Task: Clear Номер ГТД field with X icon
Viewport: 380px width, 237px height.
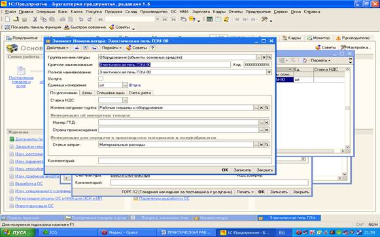Action: pos(267,122)
